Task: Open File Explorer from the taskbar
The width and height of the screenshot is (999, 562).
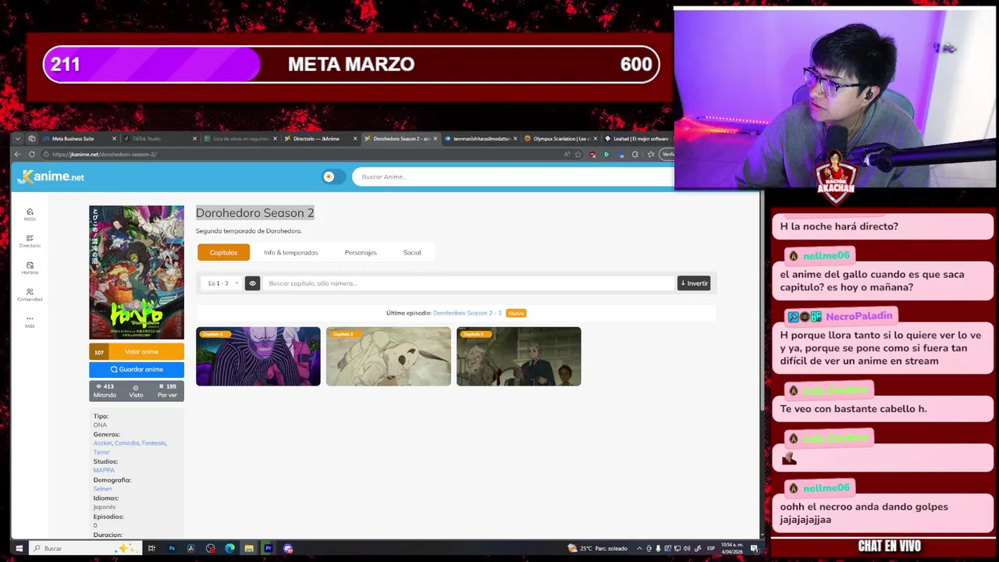Action: point(249,548)
